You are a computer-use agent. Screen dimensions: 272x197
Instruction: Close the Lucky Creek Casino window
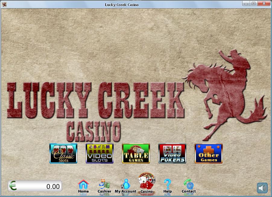pos(264,4)
